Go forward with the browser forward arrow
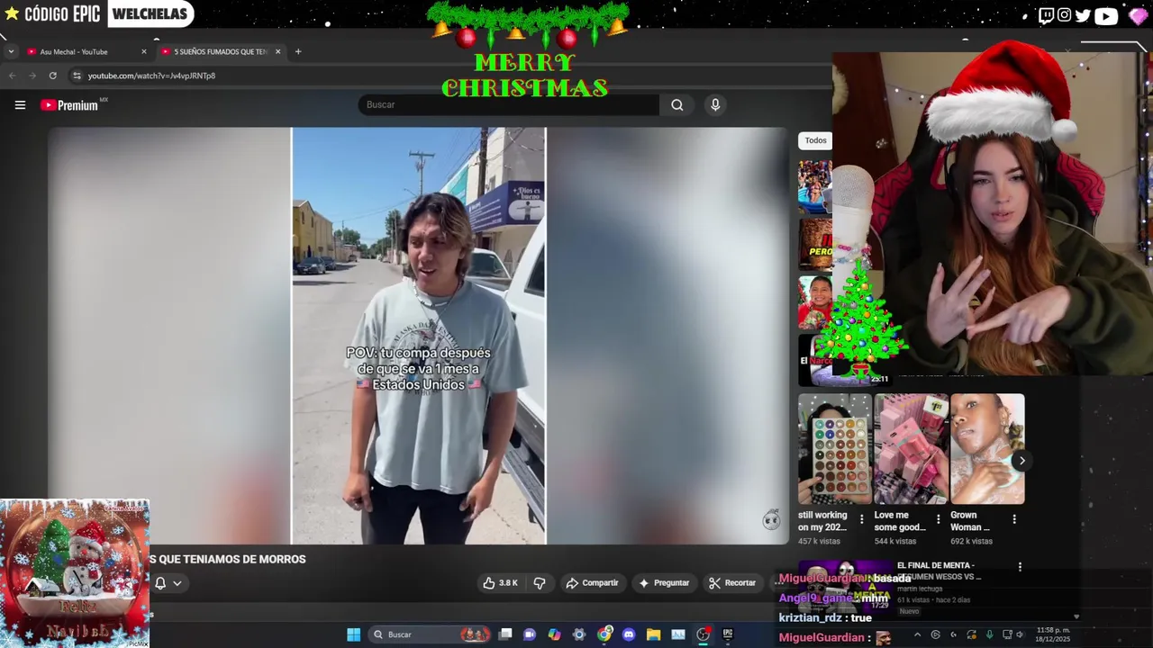The image size is (1153, 648). 32,76
